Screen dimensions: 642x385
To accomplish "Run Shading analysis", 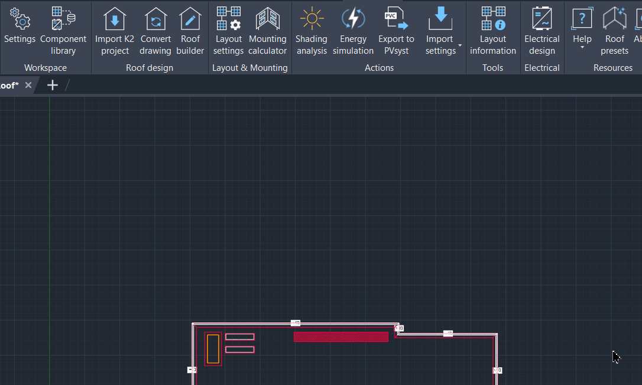I will tap(312, 31).
